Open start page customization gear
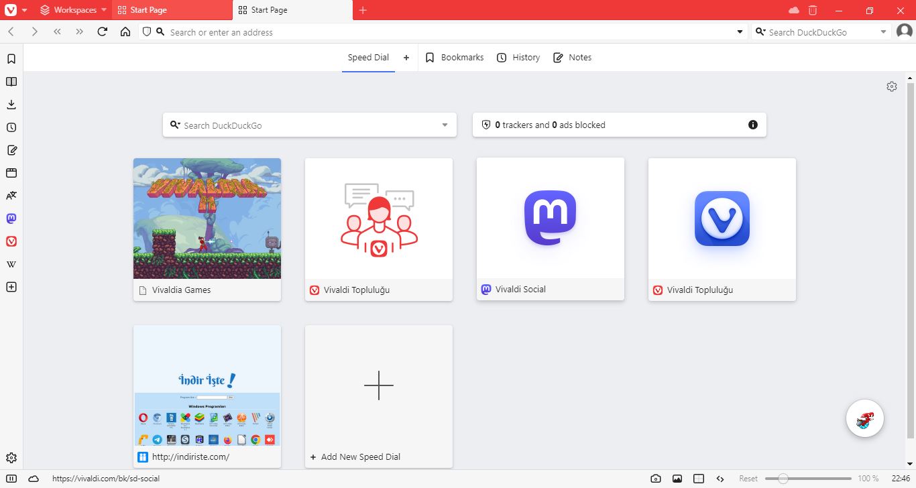 coord(892,86)
